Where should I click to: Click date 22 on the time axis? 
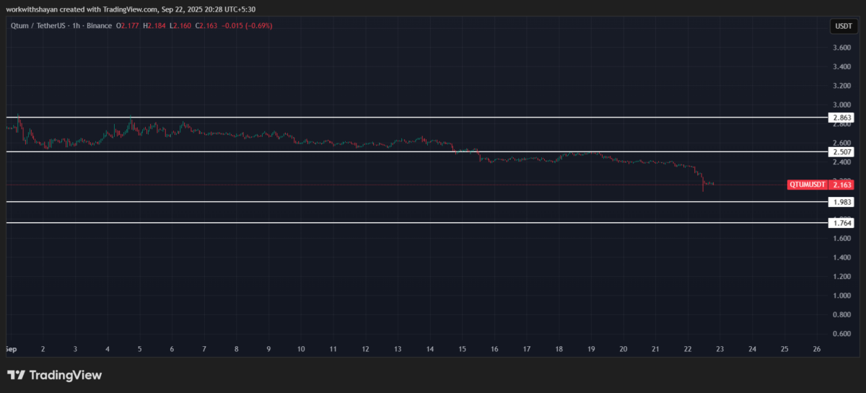point(688,349)
